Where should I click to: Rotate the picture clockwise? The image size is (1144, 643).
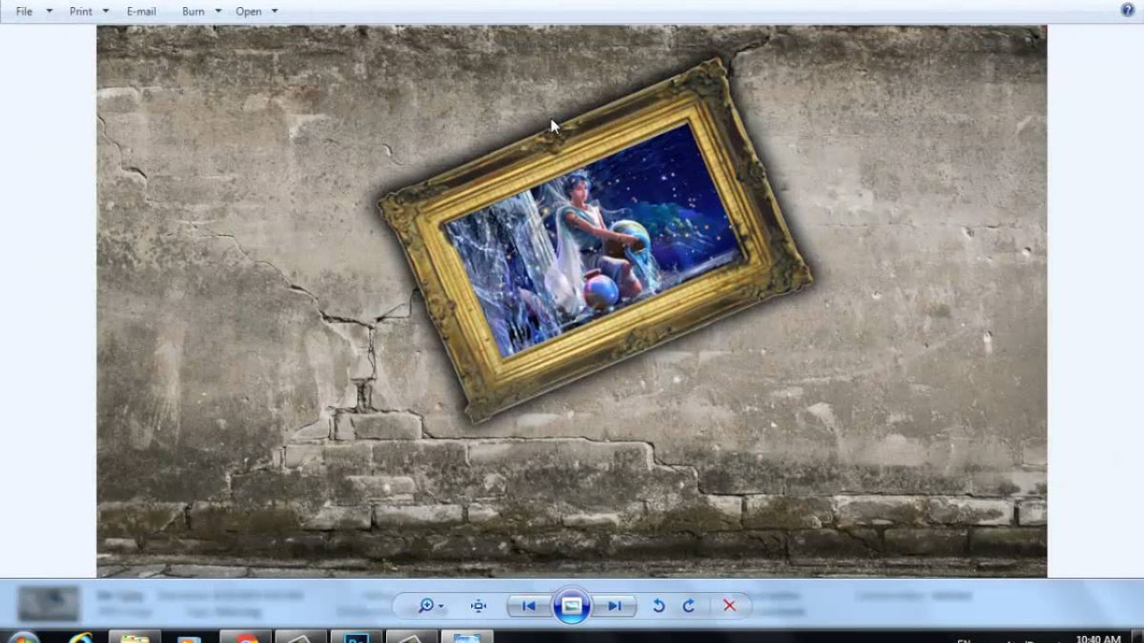(x=689, y=606)
